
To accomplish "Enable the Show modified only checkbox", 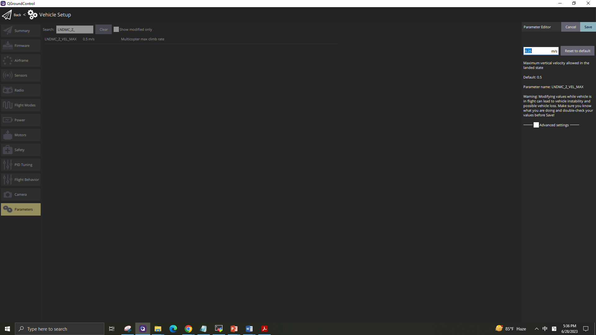I will pyautogui.click(x=116, y=29).
